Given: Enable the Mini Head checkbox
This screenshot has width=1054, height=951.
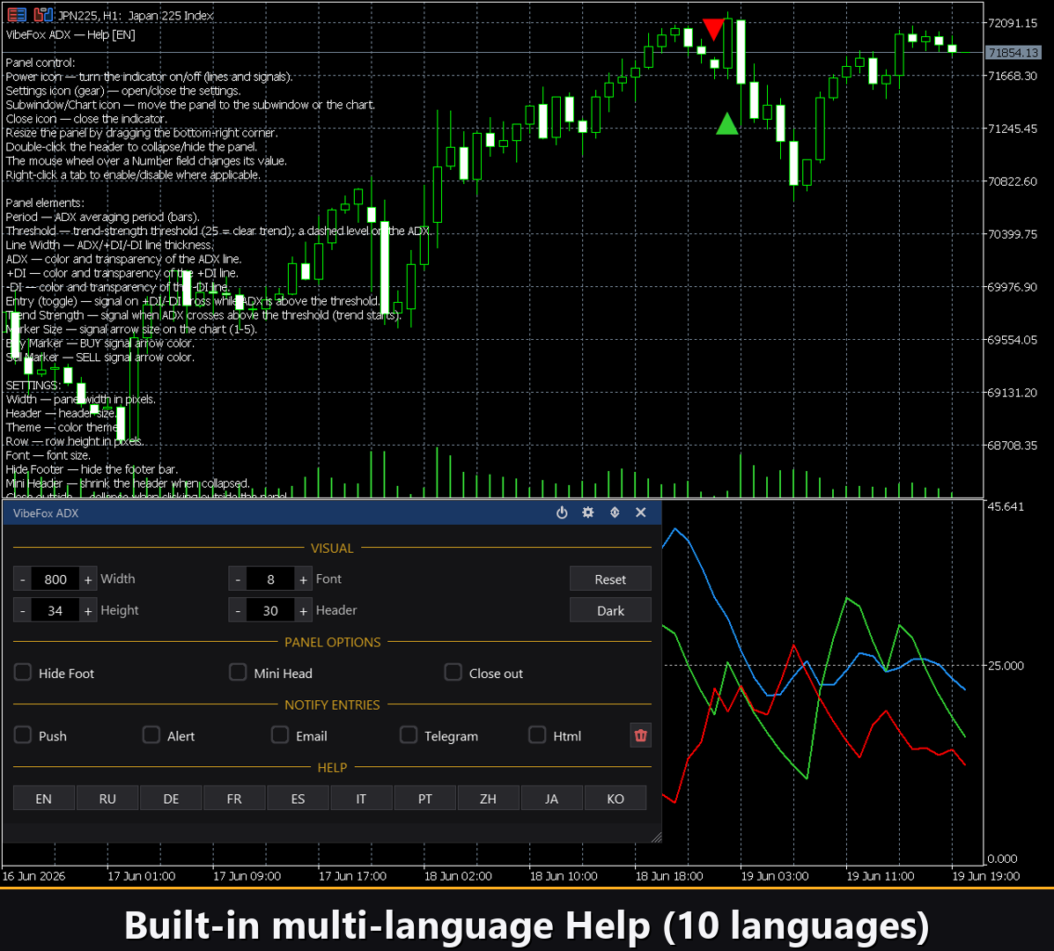Looking at the screenshot, I should tap(238, 672).
